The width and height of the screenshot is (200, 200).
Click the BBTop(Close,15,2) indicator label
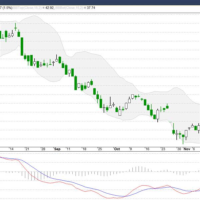(x=27, y=8)
